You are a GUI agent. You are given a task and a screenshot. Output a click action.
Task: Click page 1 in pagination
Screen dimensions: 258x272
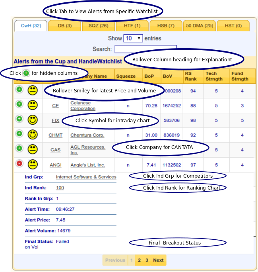(132, 260)
